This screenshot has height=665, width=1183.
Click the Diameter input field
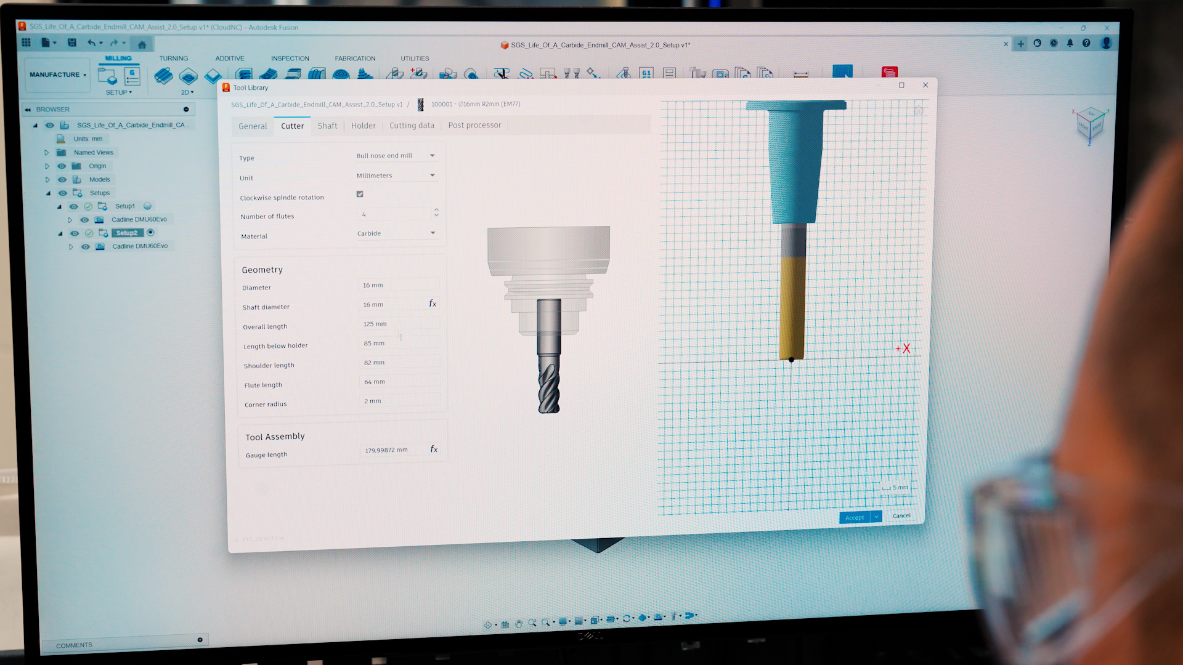pyautogui.click(x=399, y=285)
